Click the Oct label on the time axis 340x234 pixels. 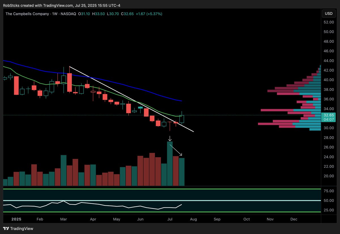pos(246,219)
